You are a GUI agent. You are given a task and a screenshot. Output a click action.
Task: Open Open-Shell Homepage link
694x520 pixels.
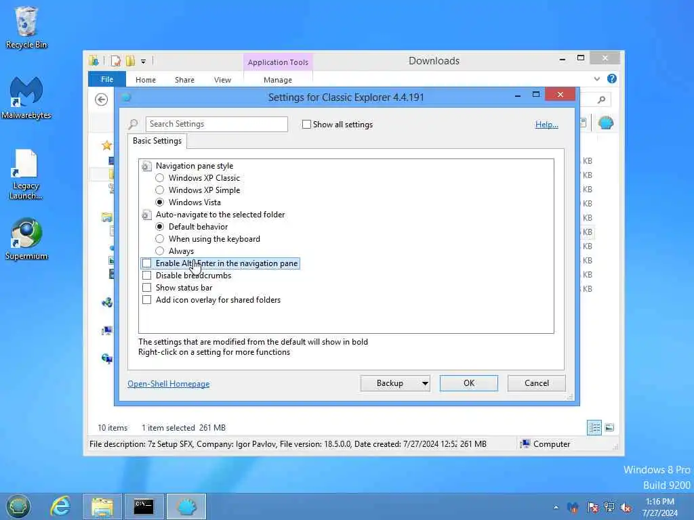169,384
